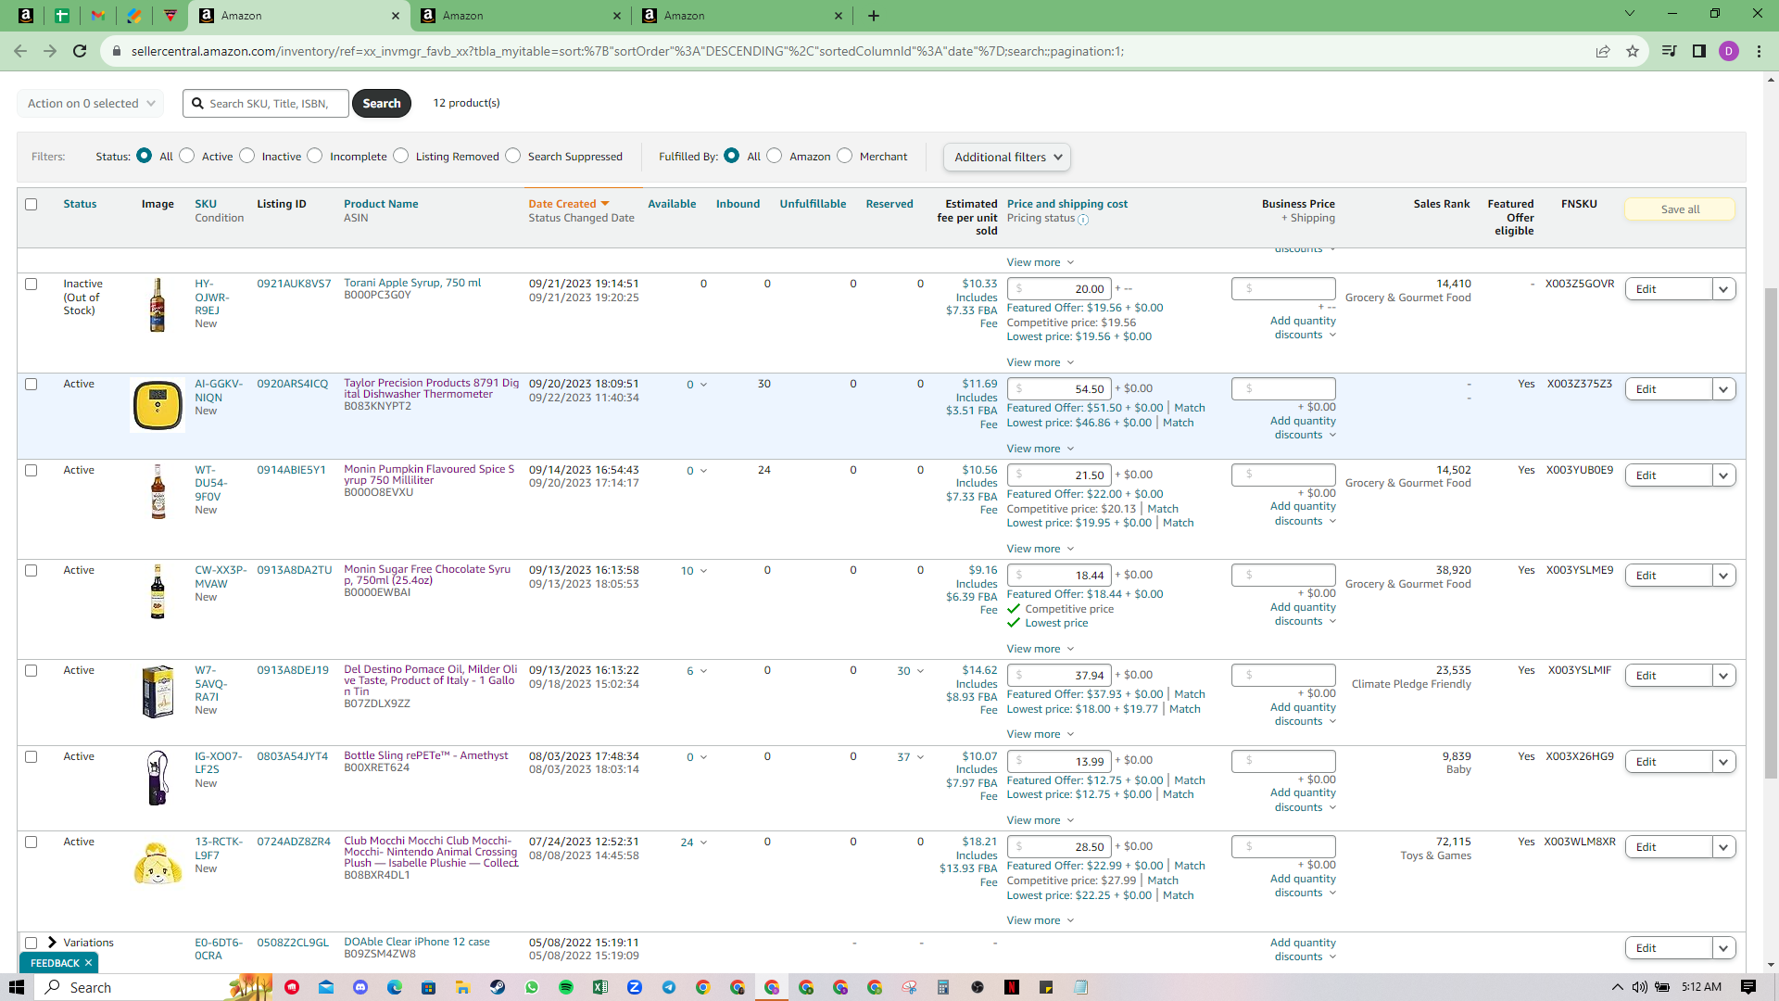Screen dimensions: 1779x1001
Task: Click the page vertical scrollbar
Action: point(1771,533)
